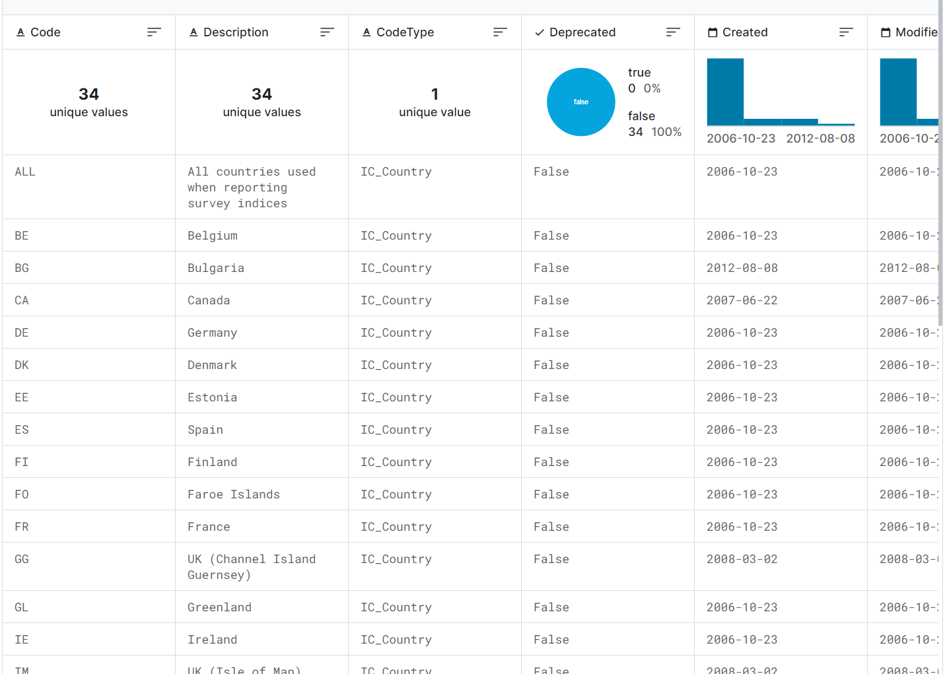Screen dimensions: 945x674
Task: Select the Created column header
Action: pyautogui.click(x=781, y=32)
